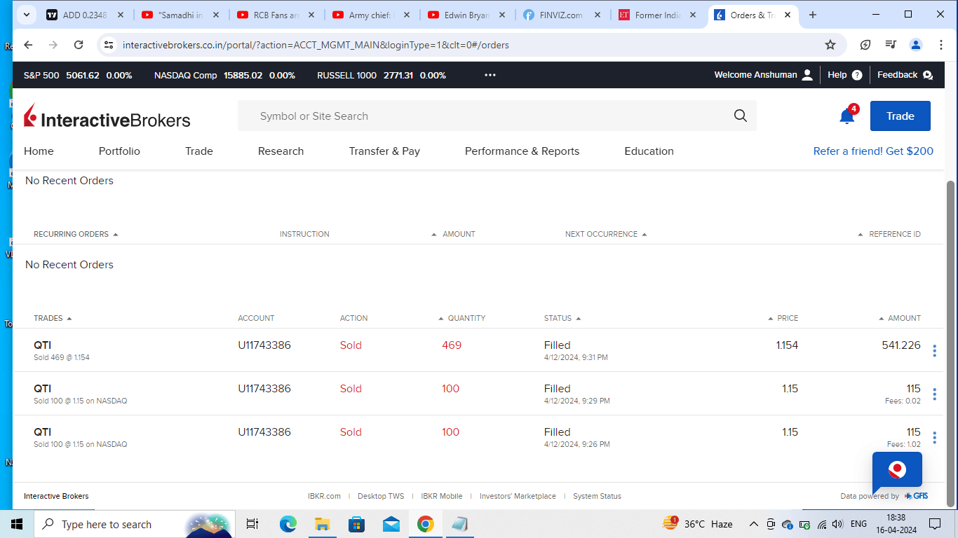Open the Feedback link in the top bar
The image size is (958, 538).
click(905, 75)
